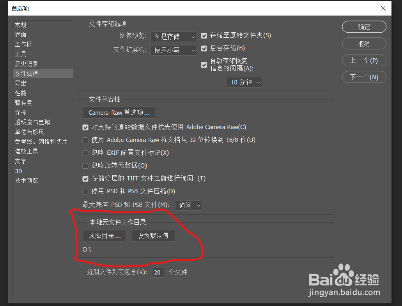Viewport: 402px width, 306px height.
Task: Toggle 忽略旋转元数据 checkbox
Action: click(x=85, y=166)
